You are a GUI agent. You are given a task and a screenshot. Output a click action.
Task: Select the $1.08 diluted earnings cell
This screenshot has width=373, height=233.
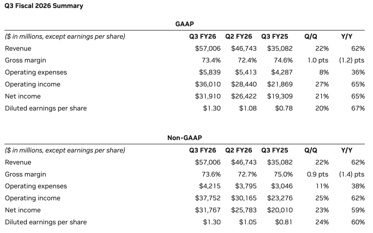(x=248, y=108)
